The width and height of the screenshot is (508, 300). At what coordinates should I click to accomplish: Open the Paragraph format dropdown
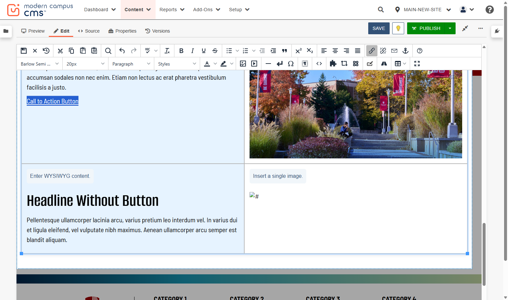pos(131,64)
